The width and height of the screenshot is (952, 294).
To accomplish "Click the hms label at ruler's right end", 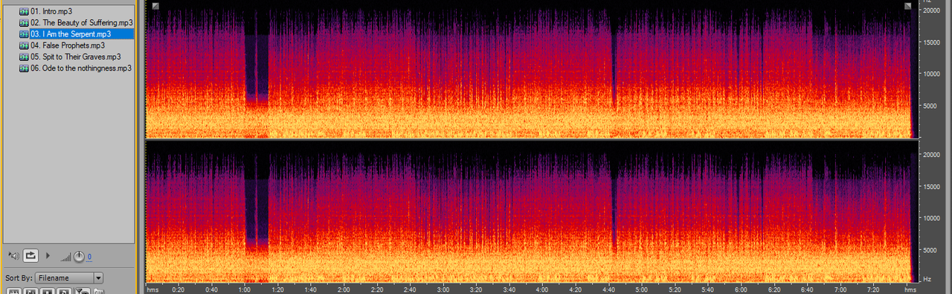I will 910,290.
